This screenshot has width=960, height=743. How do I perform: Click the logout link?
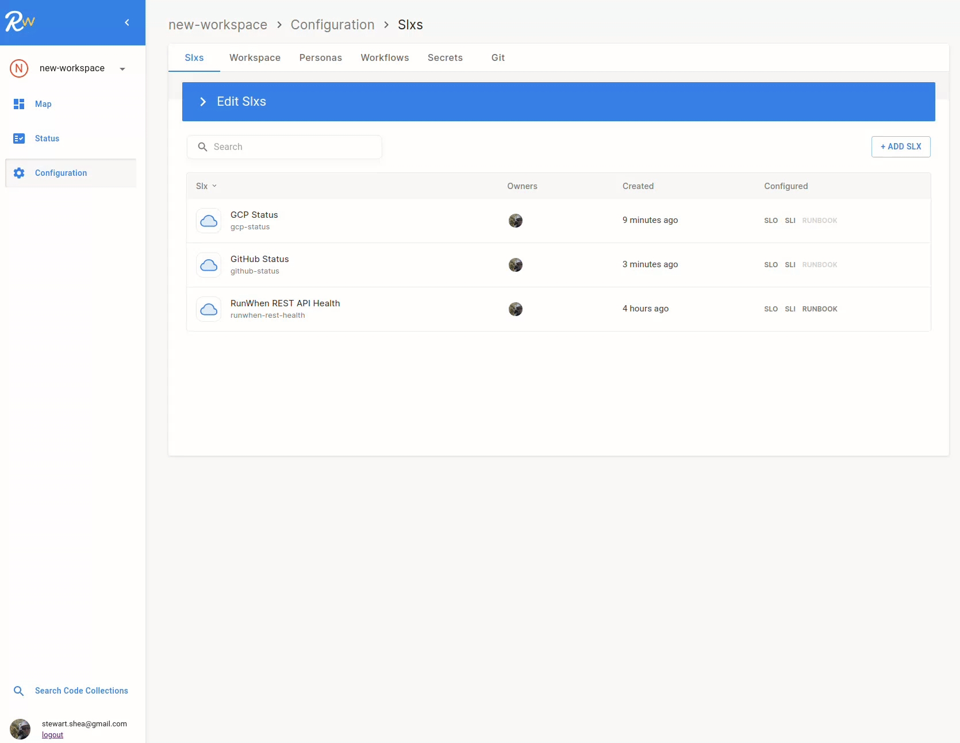[x=52, y=735]
